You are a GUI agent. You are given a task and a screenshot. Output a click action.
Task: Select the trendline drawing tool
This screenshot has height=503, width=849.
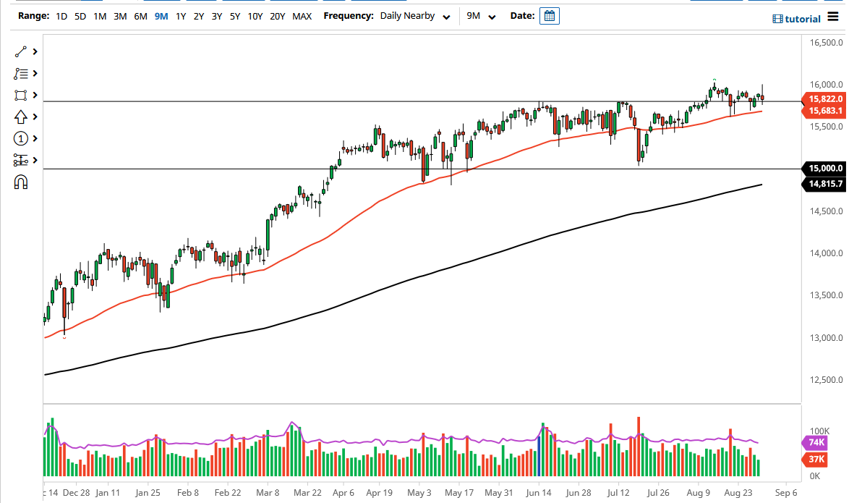19,51
